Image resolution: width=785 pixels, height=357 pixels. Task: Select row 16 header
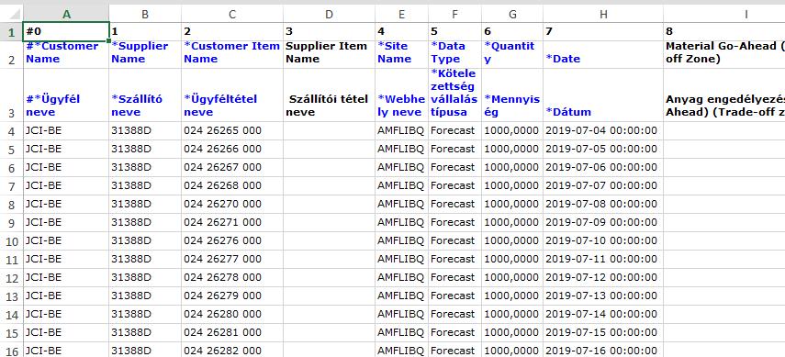[x=11, y=350]
